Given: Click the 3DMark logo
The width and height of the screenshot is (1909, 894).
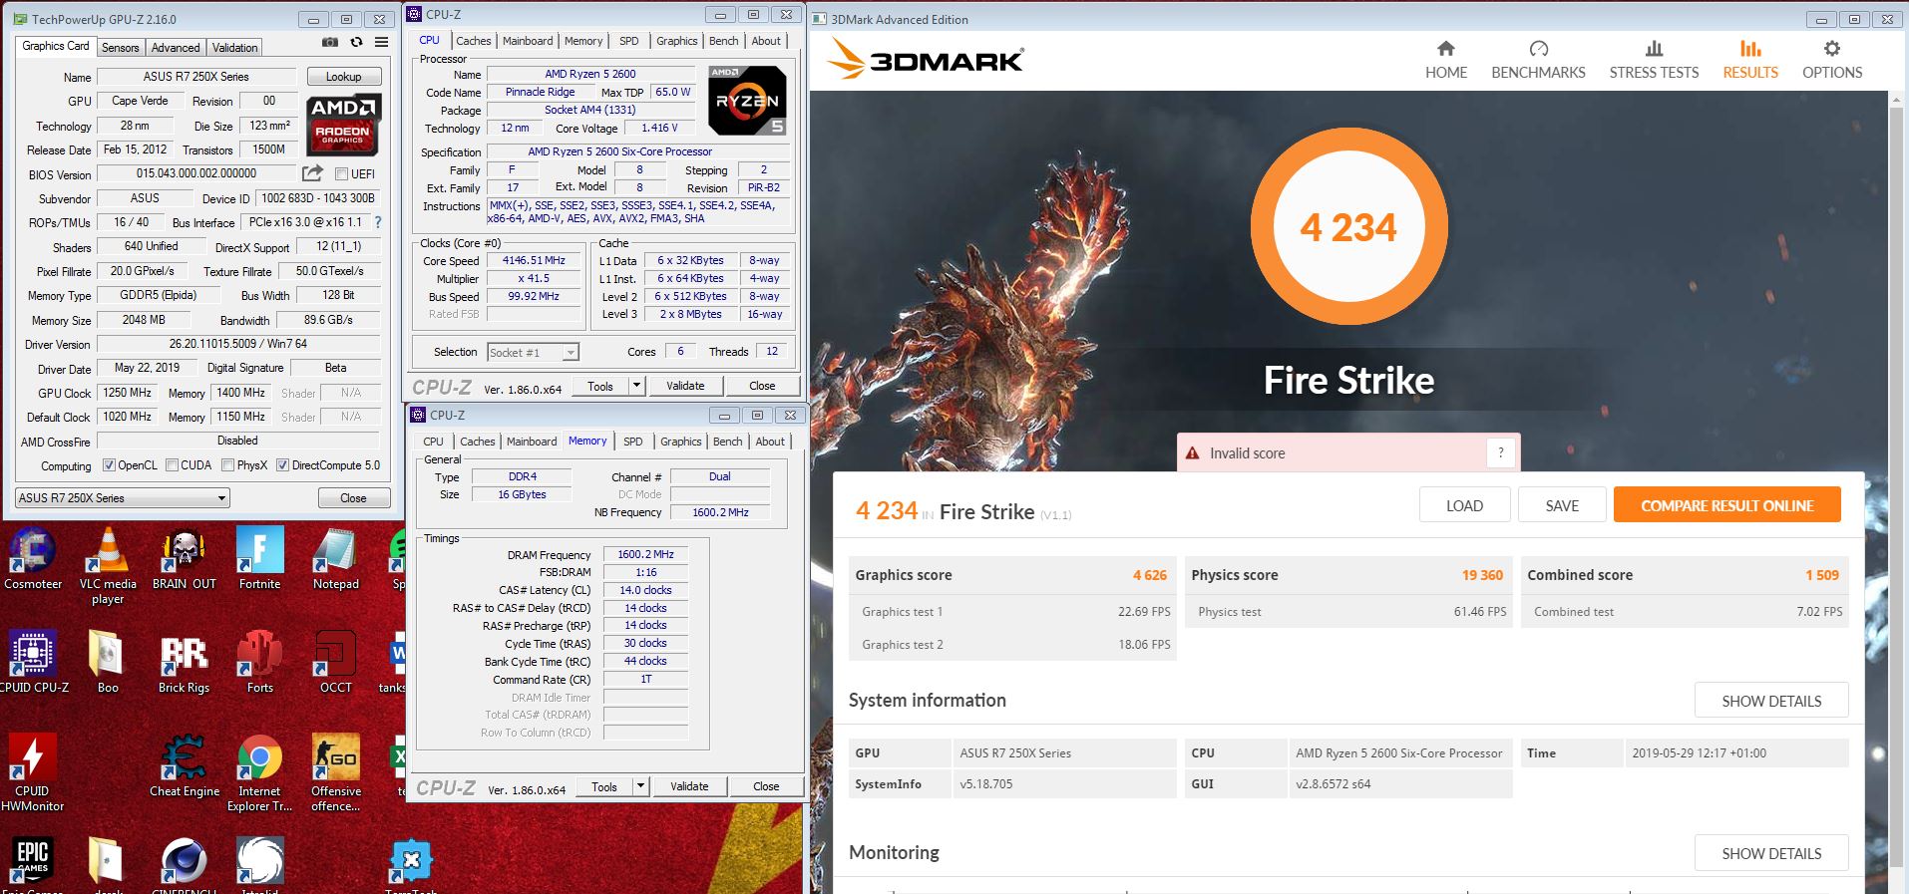Looking at the screenshot, I should (x=926, y=61).
